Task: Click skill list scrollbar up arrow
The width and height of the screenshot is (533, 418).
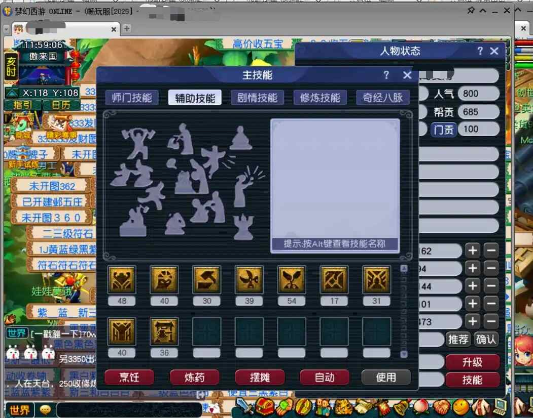Action: 404,269
